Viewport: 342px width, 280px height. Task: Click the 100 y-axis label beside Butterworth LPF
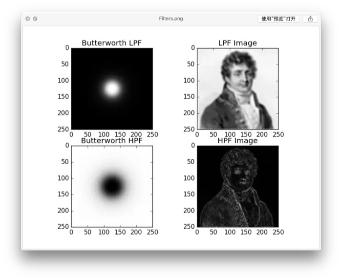coord(63,81)
